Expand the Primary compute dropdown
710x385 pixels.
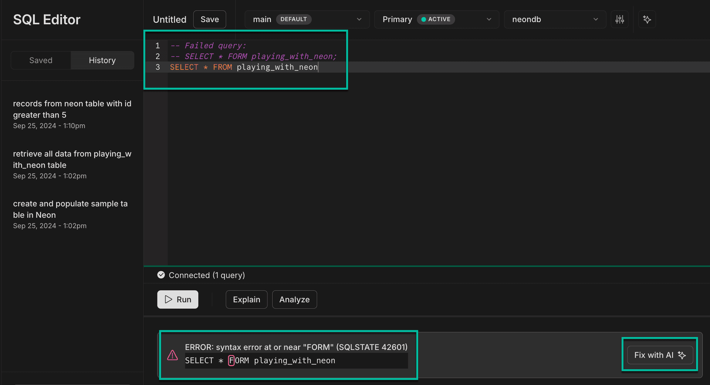[x=489, y=19]
